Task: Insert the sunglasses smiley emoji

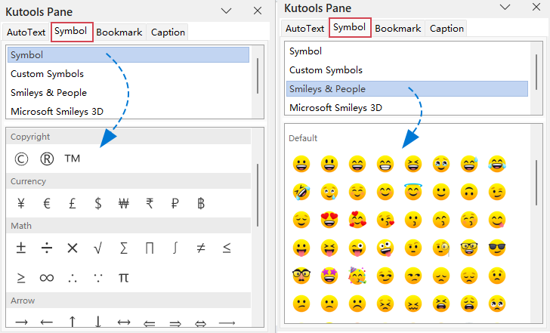Action: point(497,248)
